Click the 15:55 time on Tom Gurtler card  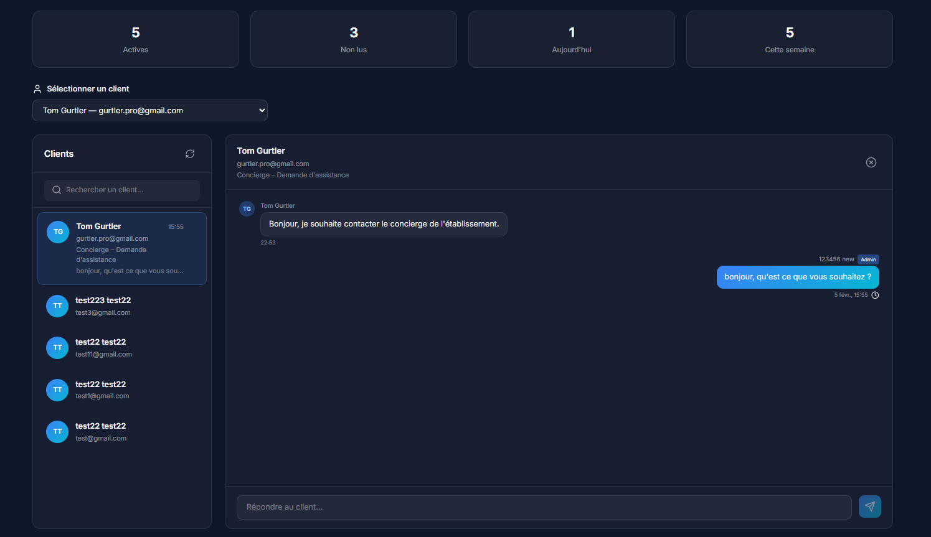click(176, 227)
